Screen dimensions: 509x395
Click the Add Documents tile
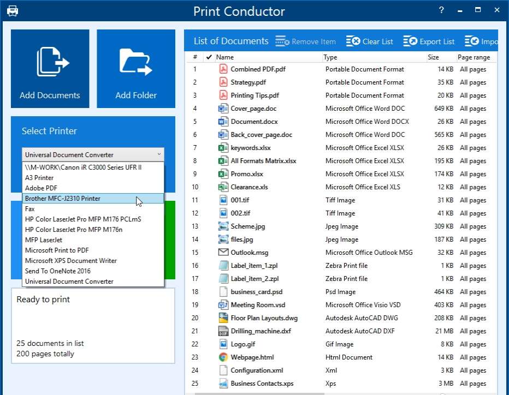tap(50, 68)
